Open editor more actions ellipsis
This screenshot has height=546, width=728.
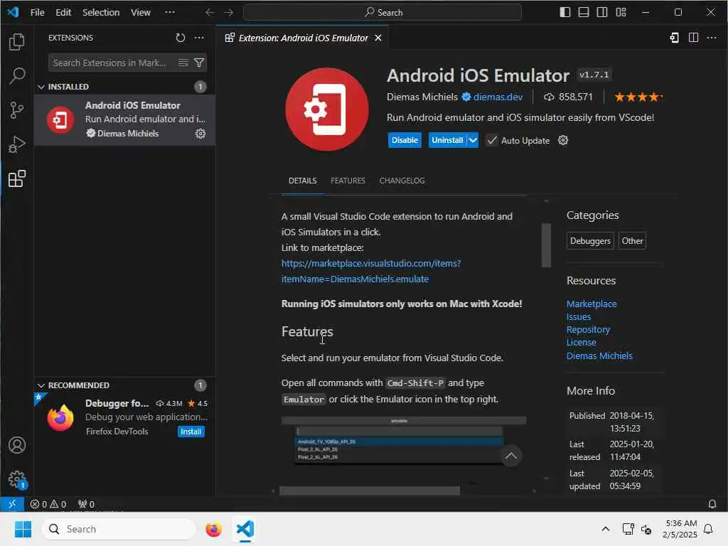coord(711,38)
